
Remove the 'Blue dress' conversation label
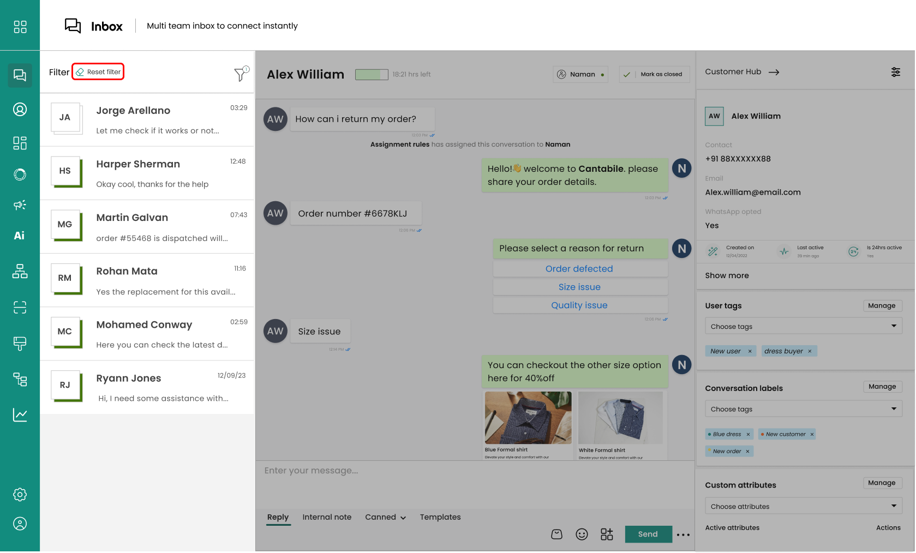click(x=748, y=435)
